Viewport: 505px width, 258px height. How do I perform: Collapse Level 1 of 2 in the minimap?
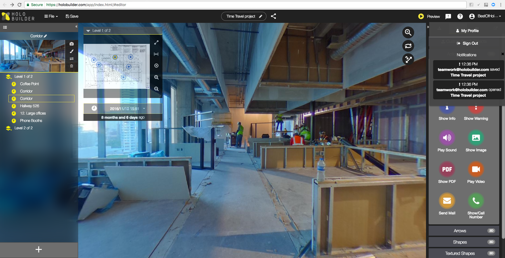[x=88, y=30]
